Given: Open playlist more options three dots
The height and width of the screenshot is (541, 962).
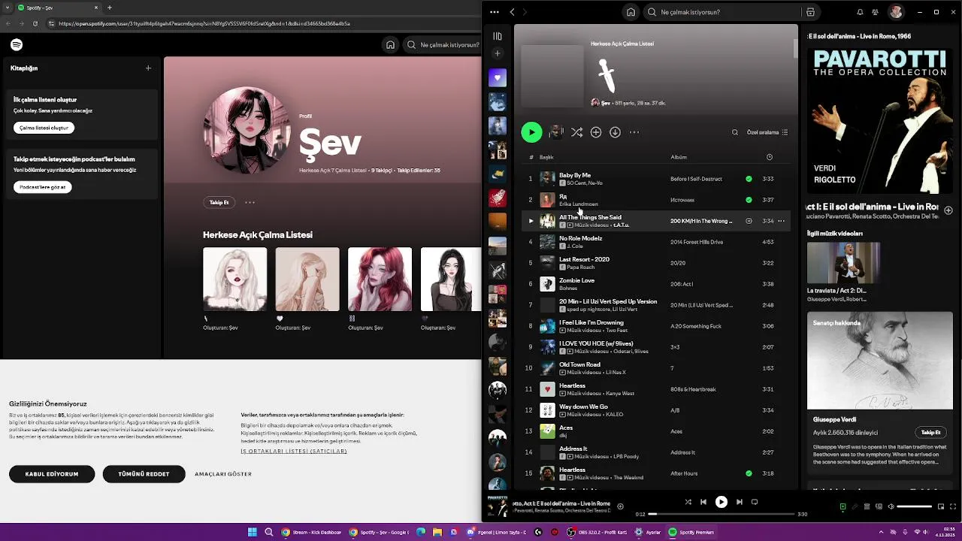Looking at the screenshot, I should point(634,132).
